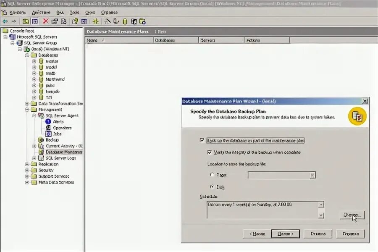Select the Alerts node icon in the tree
The height and width of the screenshot is (252, 378).
(48, 121)
